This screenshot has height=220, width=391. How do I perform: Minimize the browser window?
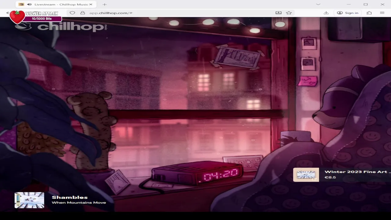(x=349, y=5)
